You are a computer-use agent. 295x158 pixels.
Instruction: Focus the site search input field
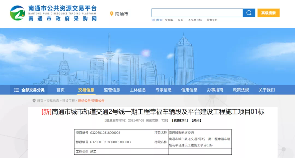[197, 13]
